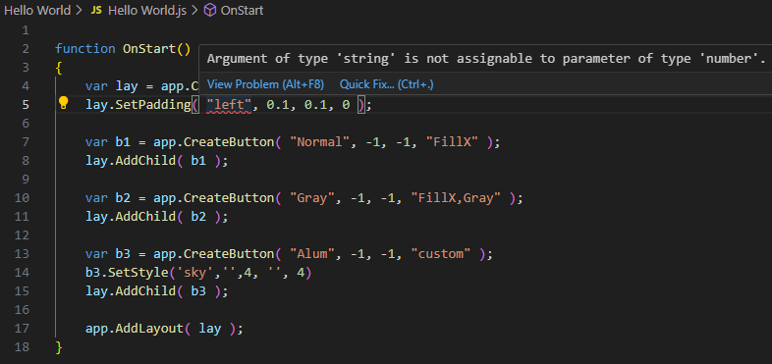Screen dimensions: 772x364
Task: Click the error message text in hover popup
Action: click(x=485, y=59)
